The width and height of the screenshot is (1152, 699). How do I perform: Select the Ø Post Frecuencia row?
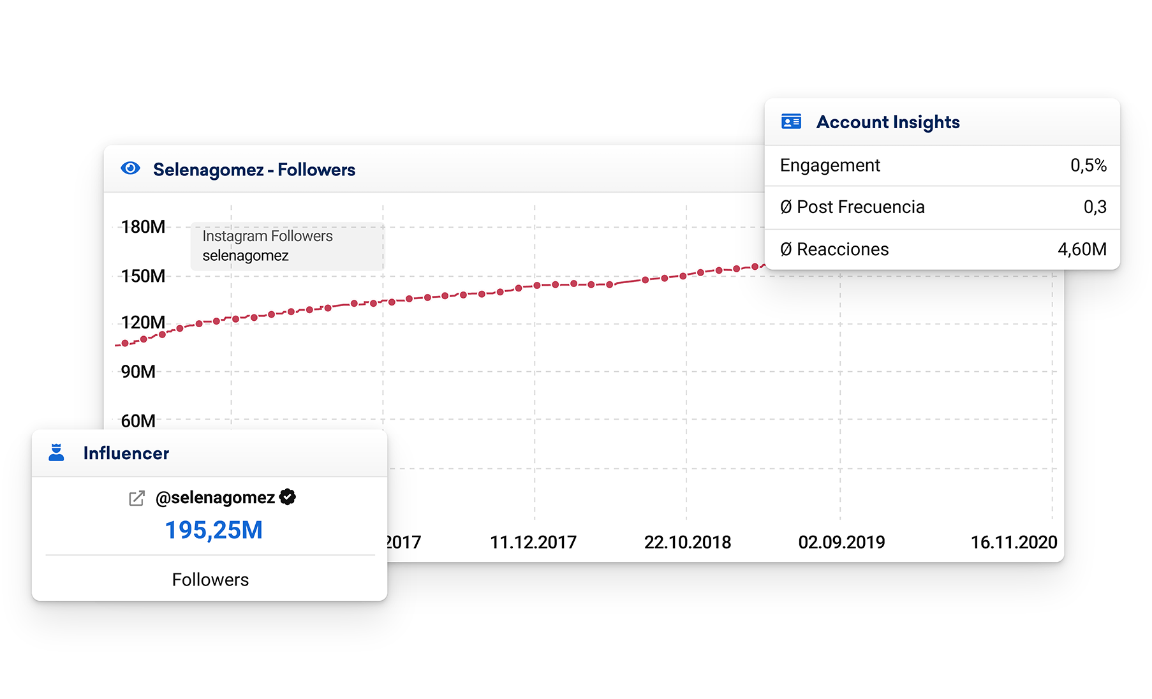[x=942, y=207]
